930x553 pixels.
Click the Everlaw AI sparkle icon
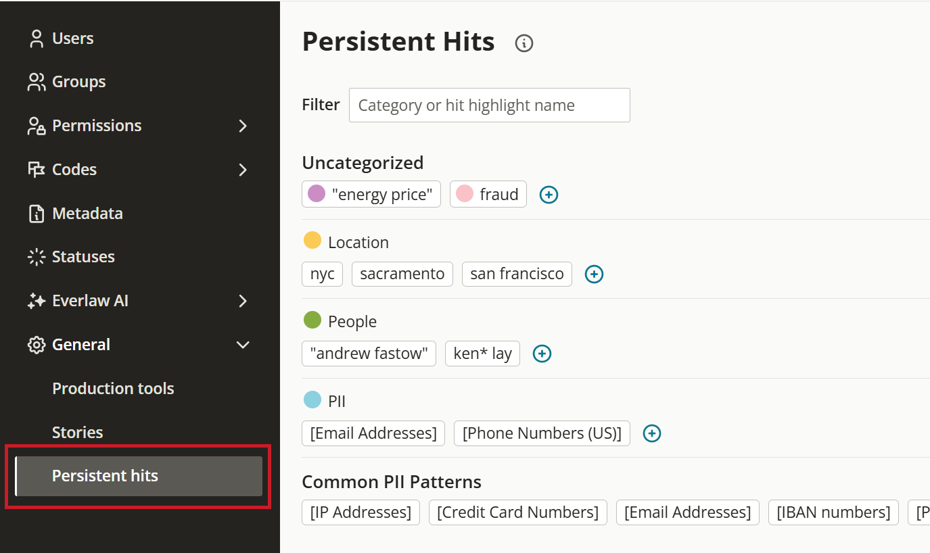click(37, 301)
